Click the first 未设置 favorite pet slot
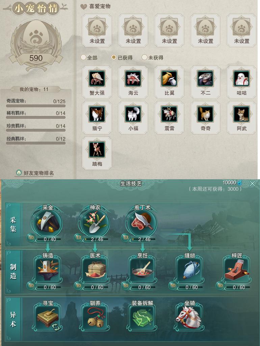 [97, 30]
